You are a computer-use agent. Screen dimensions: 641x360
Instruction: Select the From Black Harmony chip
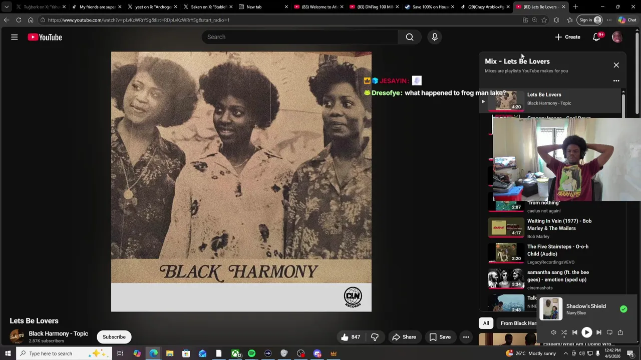pos(518,323)
